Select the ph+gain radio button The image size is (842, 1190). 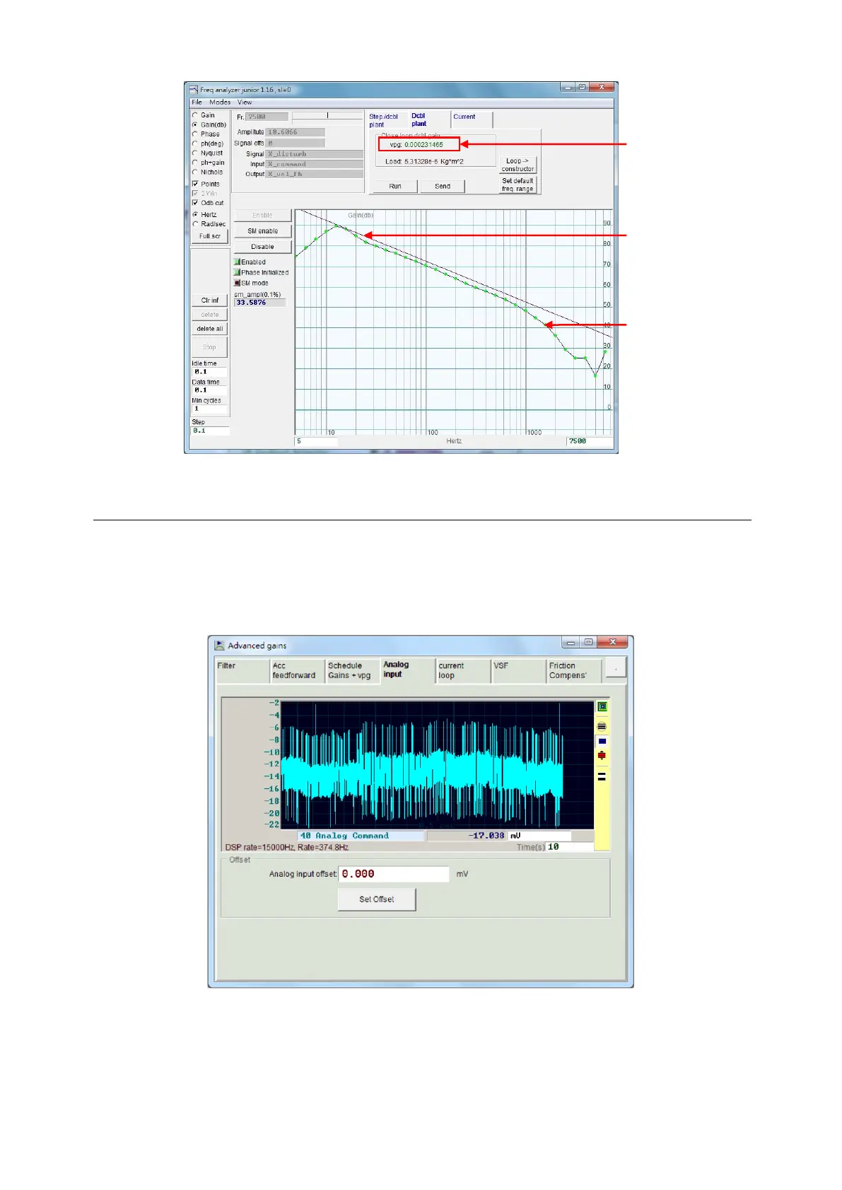(x=195, y=163)
